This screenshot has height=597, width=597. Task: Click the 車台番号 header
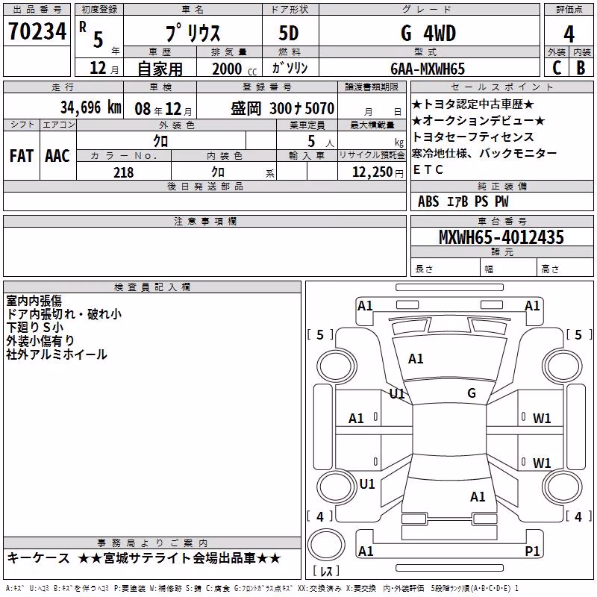[x=501, y=221]
